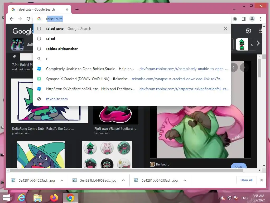Screen dimensions: 270x203
Task: Open the Extensions puzzle-piece icon
Action: 235,19
